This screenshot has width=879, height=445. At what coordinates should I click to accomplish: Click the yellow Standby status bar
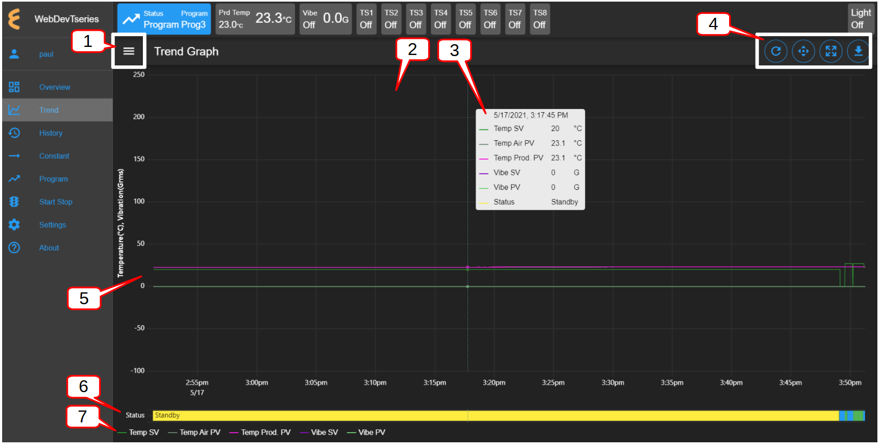(x=496, y=415)
